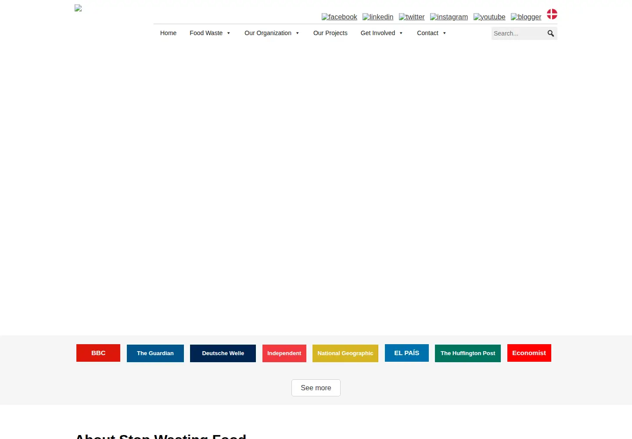632x439 pixels.
Task: Click the National Geographic press button
Action: [x=345, y=353]
